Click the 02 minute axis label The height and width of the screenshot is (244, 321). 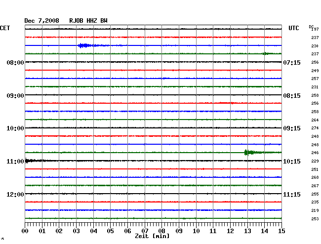coord(59,231)
